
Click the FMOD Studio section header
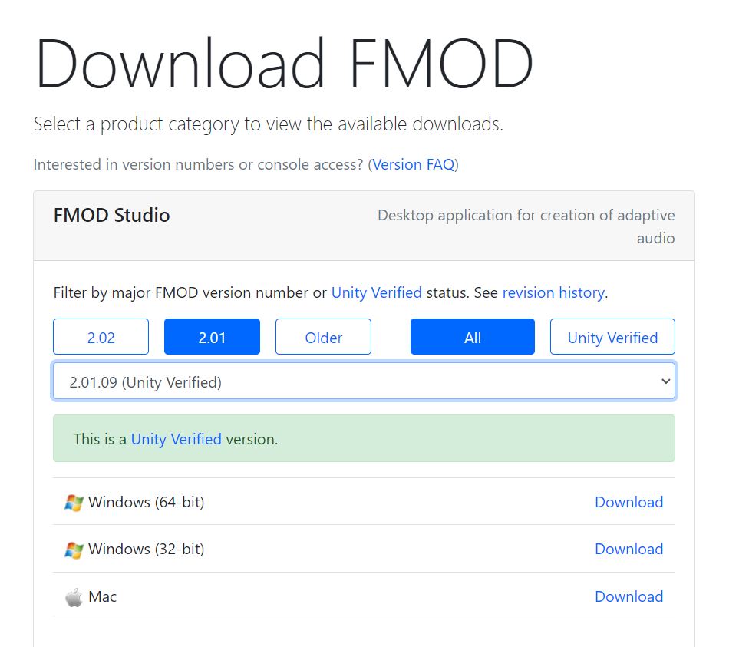pos(111,216)
